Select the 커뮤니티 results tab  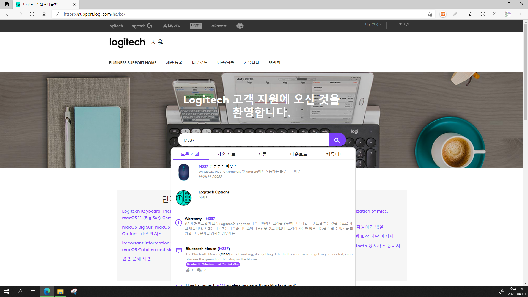[x=335, y=154]
